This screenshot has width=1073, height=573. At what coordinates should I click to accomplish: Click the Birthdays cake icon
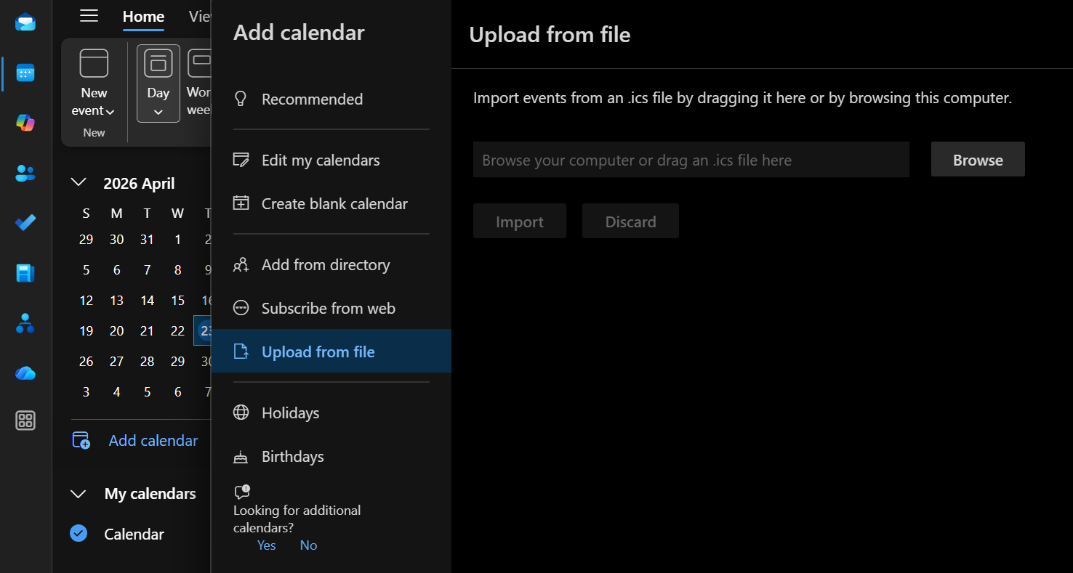click(x=241, y=457)
